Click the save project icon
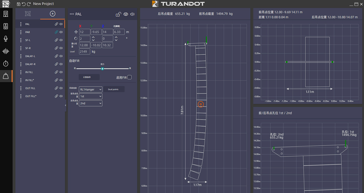 (x=18, y=4)
